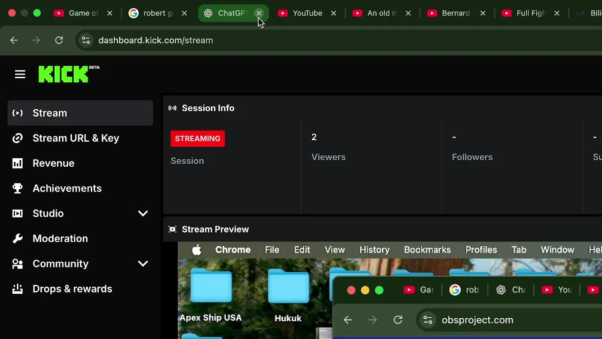Click the Moderation wrench icon
Image resolution: width=602 pixels, height=339 pixels.
click(x=17, y=239)
